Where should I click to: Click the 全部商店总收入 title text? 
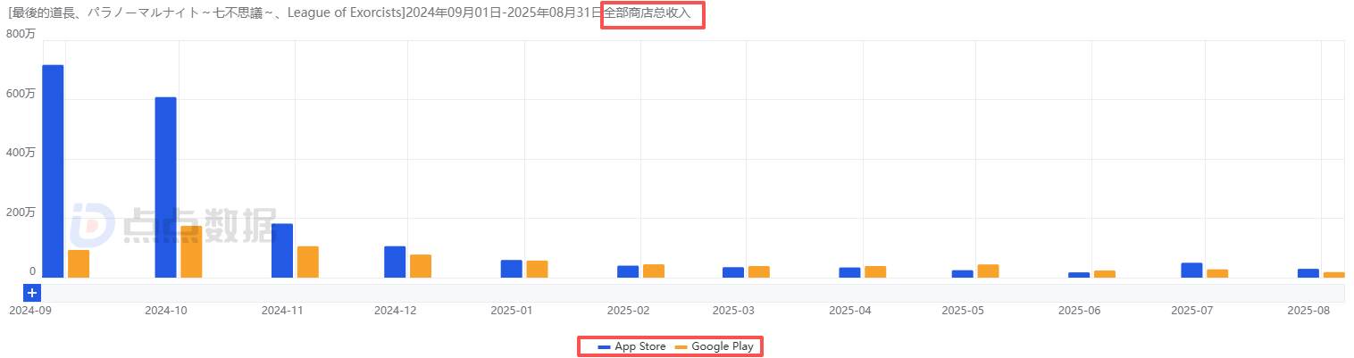tap(652, 13)
